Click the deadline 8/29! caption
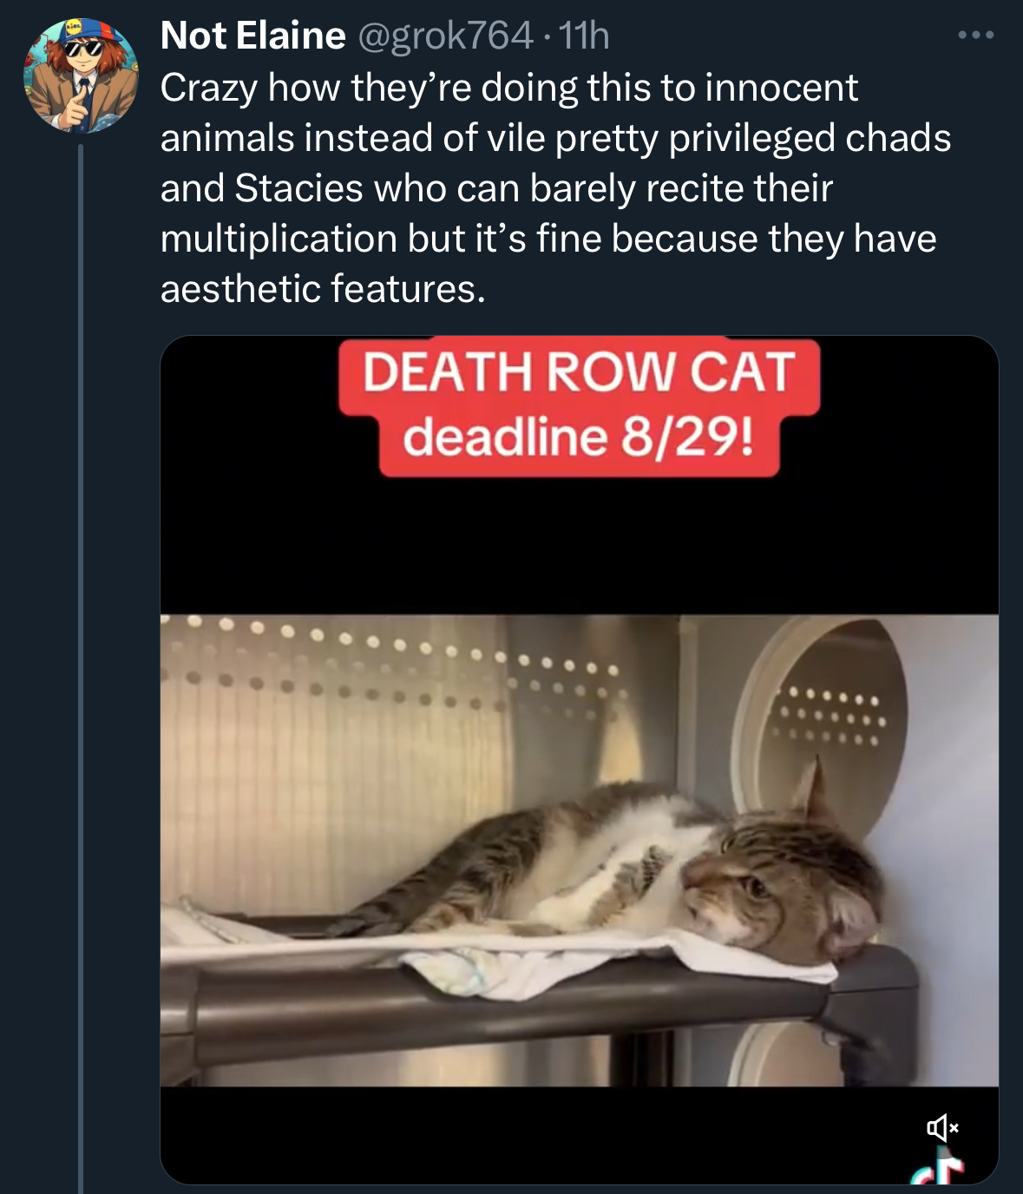The width and height of the screenshot is (1023, 1194). click(x=579, y=437)
